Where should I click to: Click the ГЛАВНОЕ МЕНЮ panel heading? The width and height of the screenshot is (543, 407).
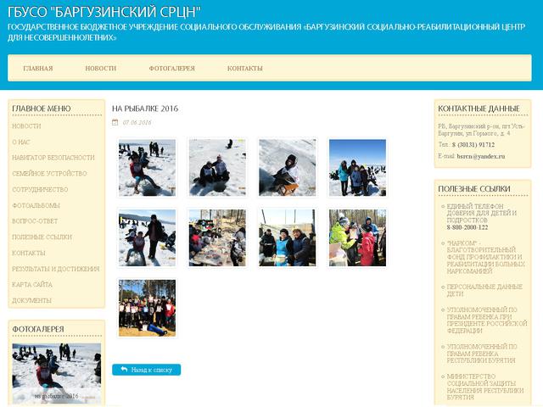pos(42,109)
